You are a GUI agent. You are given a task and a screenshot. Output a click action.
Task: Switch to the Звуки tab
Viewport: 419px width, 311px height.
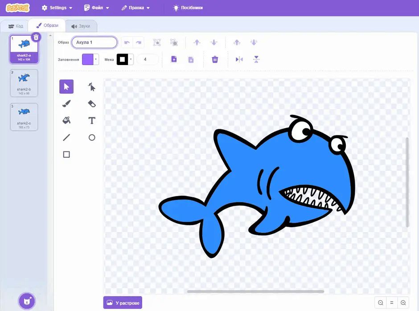point(81,26)
